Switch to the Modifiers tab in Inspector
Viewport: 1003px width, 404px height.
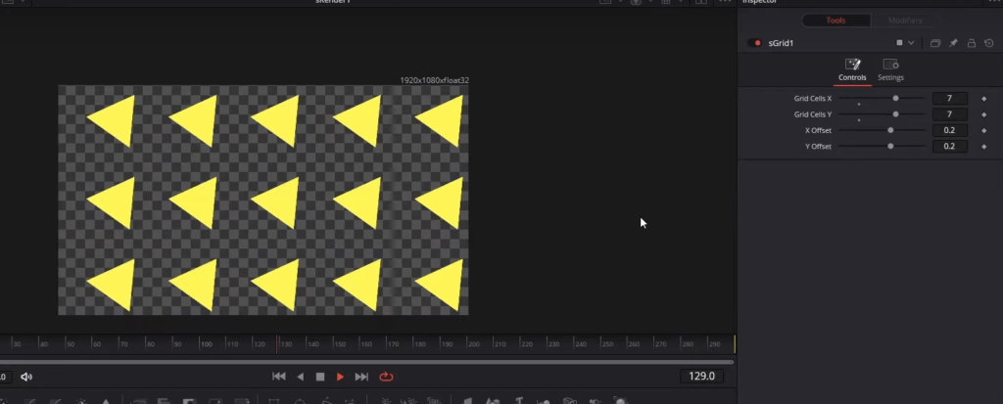[905, 21]
